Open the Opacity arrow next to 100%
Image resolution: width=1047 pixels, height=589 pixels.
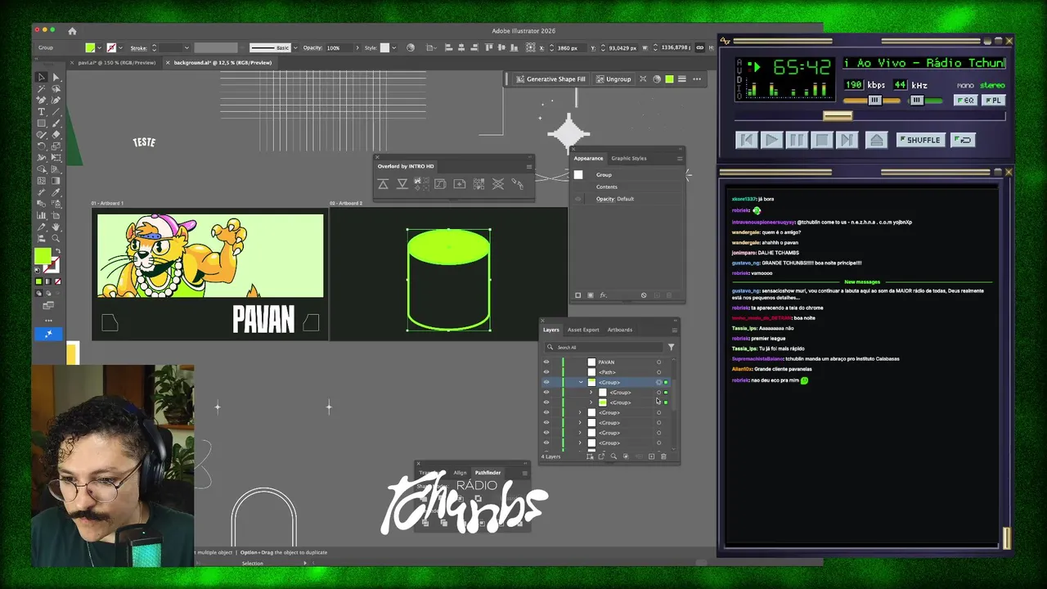tap(357, 47)
